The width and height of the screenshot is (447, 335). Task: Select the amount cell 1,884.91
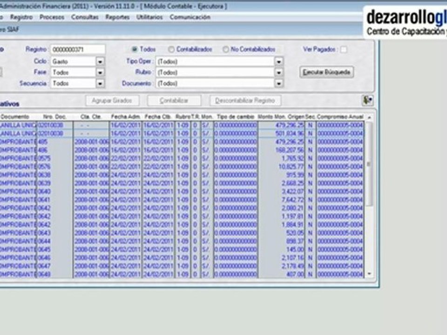(281, 224)
